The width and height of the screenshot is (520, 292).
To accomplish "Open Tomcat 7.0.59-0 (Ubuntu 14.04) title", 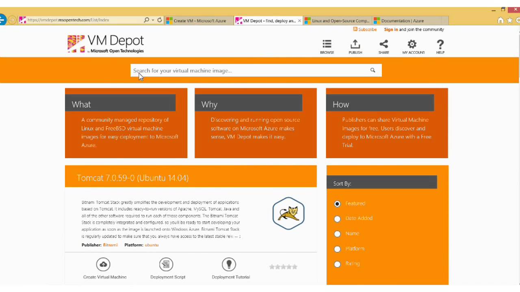I will 132,178.
